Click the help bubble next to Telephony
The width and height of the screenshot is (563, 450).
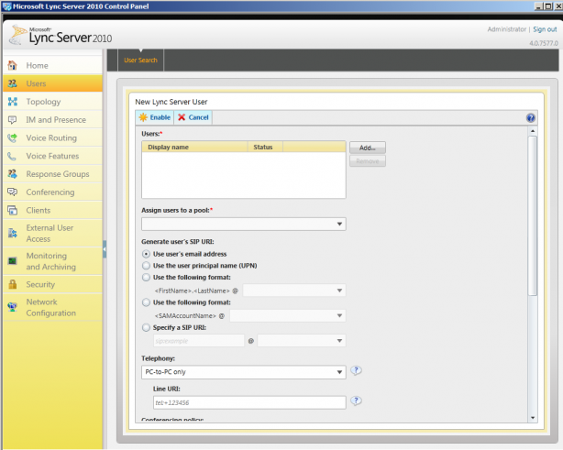(356, 370)
